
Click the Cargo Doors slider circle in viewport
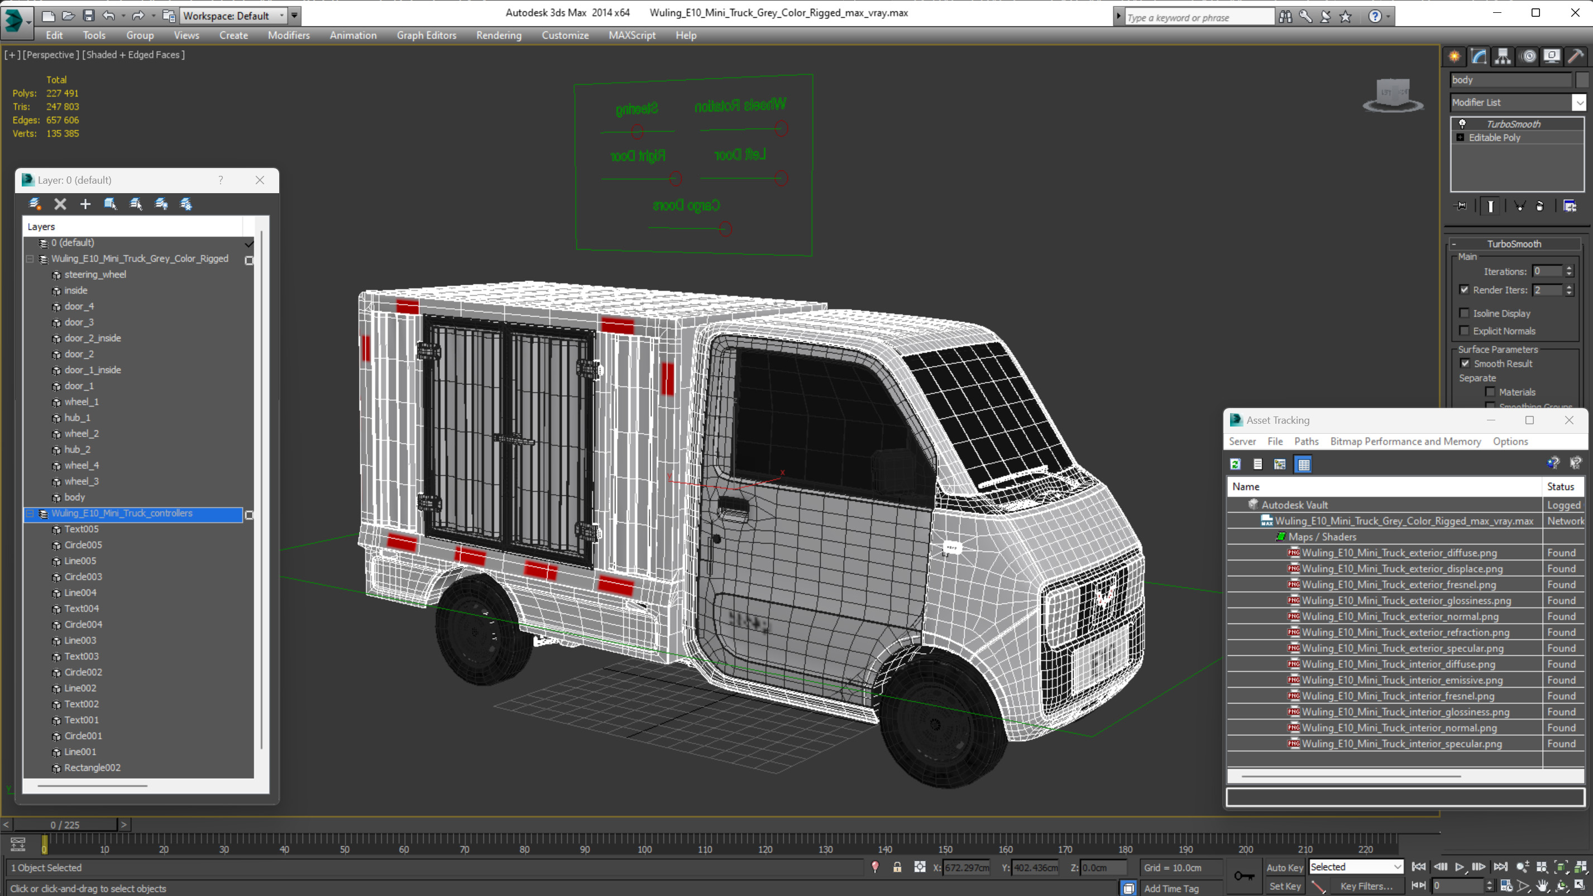click(725, 229)
